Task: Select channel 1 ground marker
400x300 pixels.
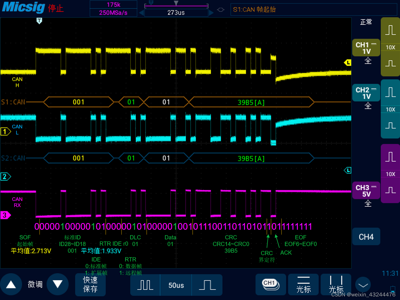Action: pyautogui.click(x=6, y=131)
